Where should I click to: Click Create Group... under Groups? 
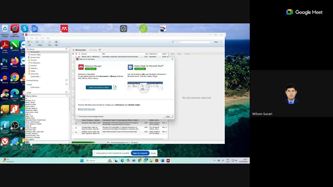coord(35,87)
